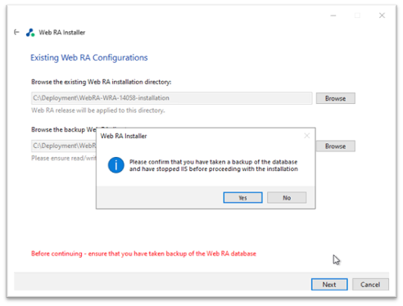Browse for existing installation directory
The image size is (403, 306).
click(x=336, y=98)
